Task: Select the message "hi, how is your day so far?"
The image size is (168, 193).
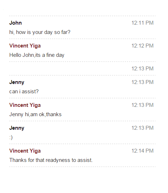Action: (40, 32)
